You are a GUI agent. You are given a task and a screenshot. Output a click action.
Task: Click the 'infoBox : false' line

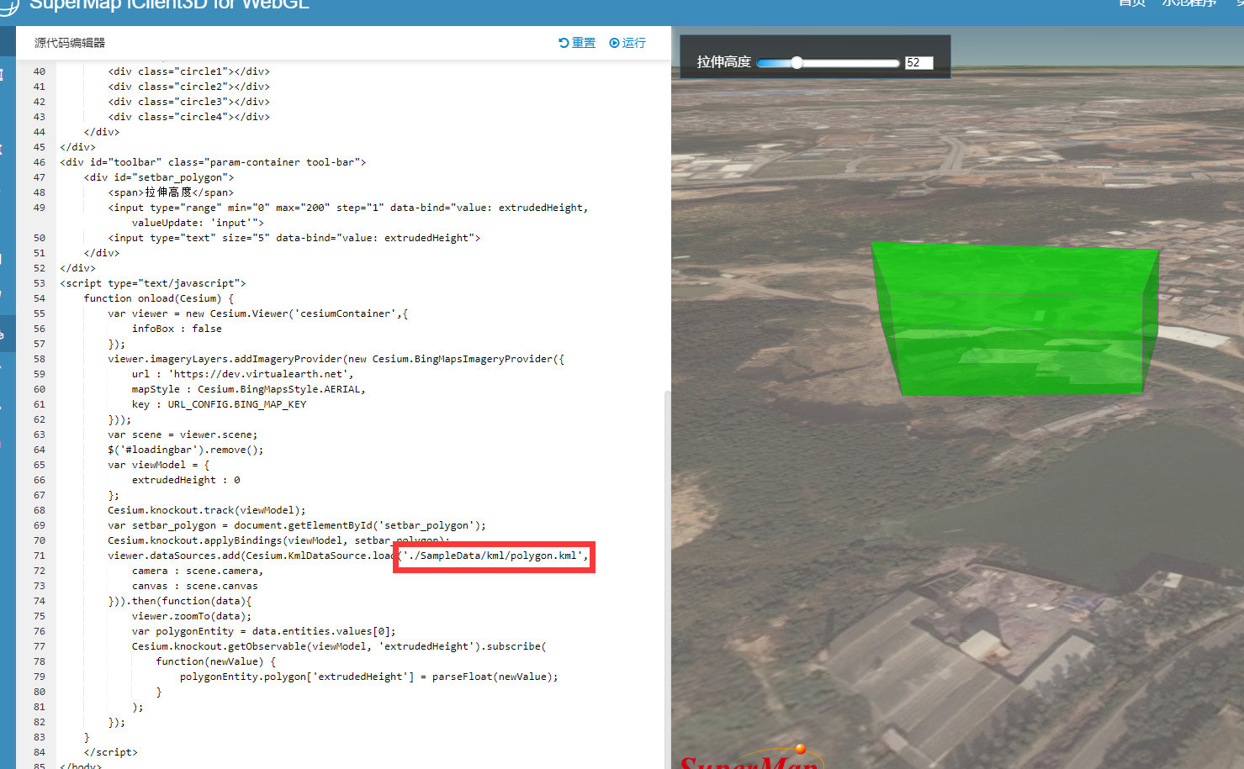[177, 329]
